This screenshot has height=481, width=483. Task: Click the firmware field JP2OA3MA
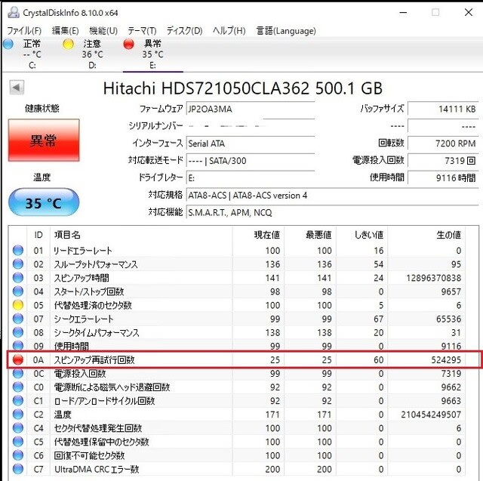[x=251, y=109]
